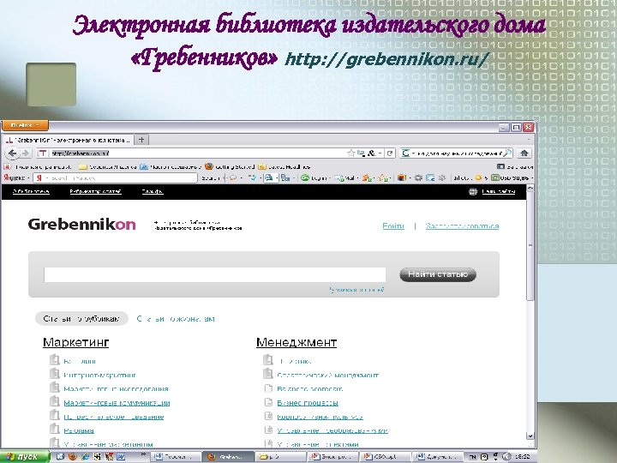Open a new tab with the plus button
Image resolution: width=617 pixels, height=463 pixels.
pos(141,140)
